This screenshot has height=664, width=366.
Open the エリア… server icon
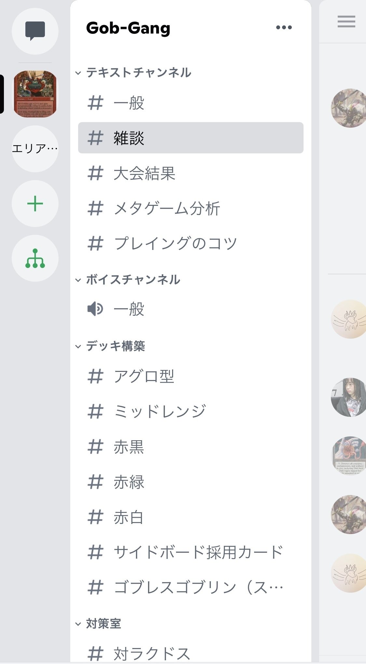pos(35,149)
